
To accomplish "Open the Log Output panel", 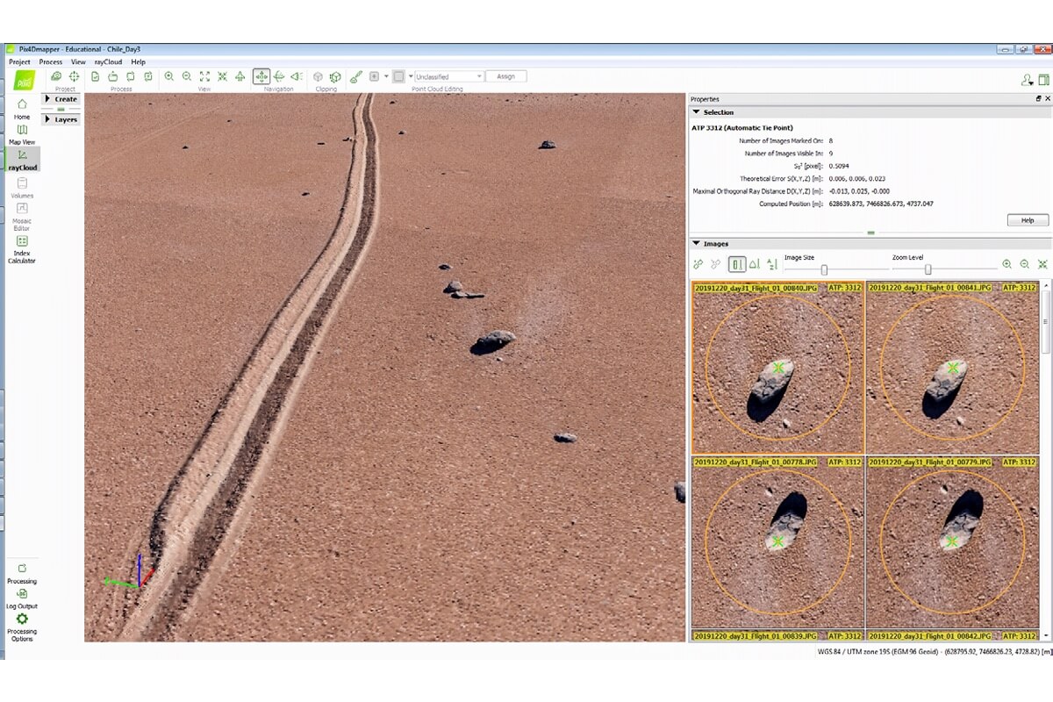I will click(x=22, y=598).
